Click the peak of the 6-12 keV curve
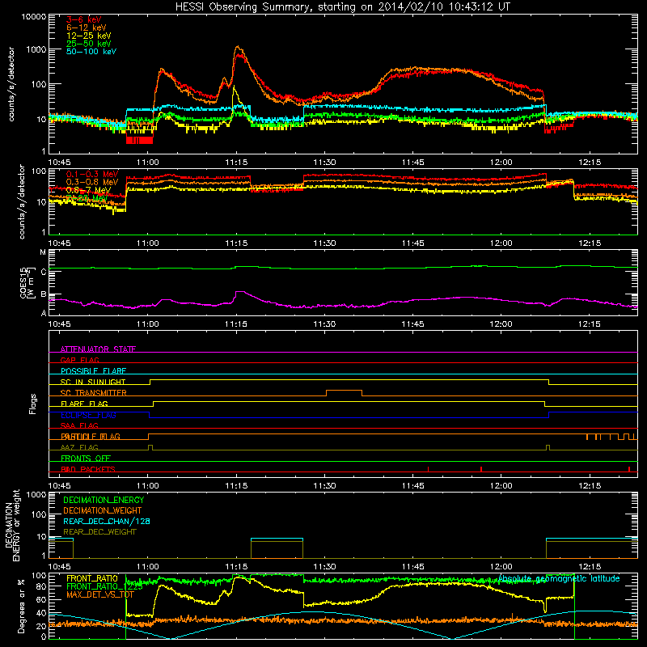647x647 pixels. pos(237,47)
